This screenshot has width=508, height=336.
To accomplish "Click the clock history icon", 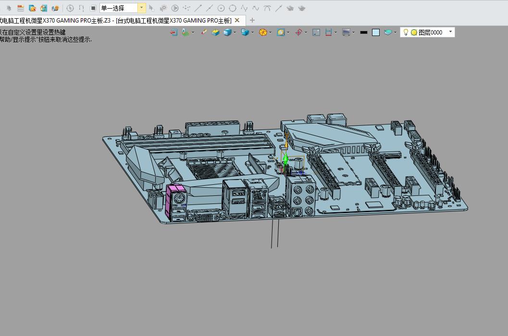I will pyautogui.click(x=70, y=8).
